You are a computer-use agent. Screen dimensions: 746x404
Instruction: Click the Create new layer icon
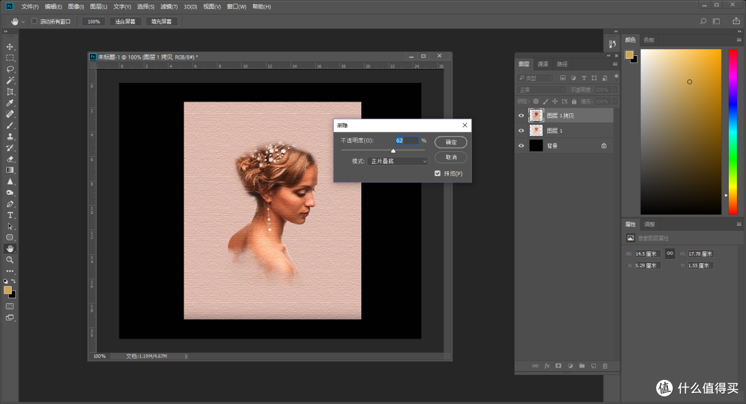pos(593,366)
